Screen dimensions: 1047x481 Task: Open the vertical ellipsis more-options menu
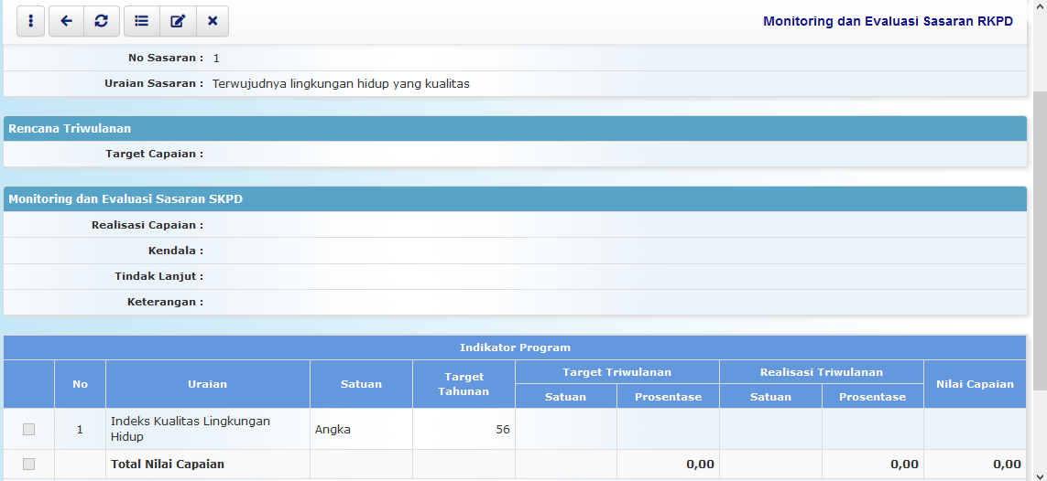[x=30, y=21]
